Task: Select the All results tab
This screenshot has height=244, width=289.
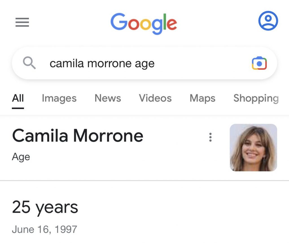Action: [18, 98]
